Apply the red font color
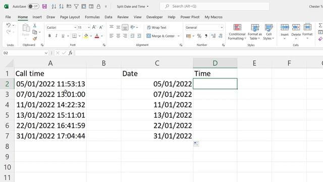Image resolution: width=323 pixels, height=182 pixels. click(x=97, y=36)
